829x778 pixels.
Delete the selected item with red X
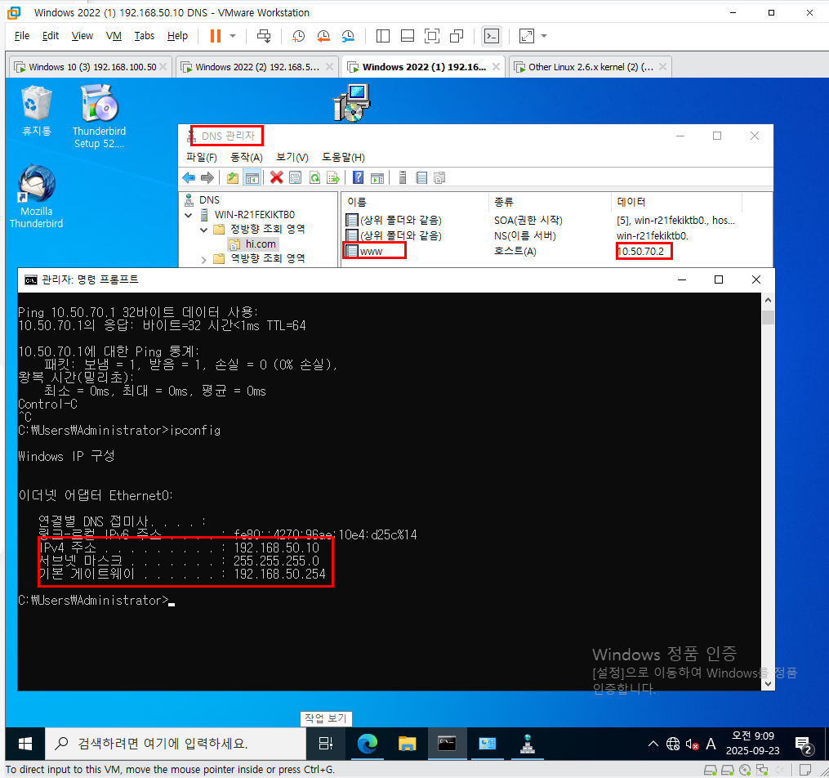276,177
